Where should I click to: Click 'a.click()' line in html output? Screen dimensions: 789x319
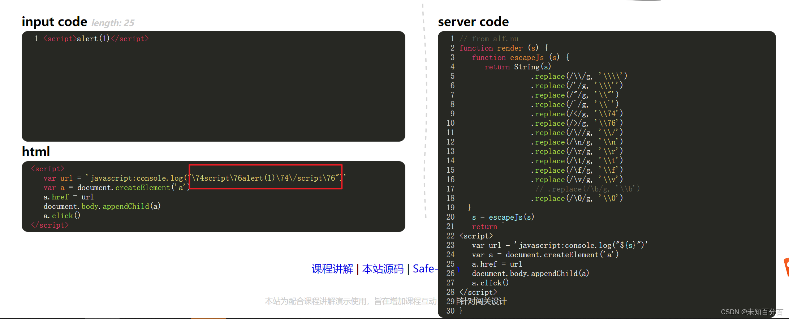click(62, 216)
